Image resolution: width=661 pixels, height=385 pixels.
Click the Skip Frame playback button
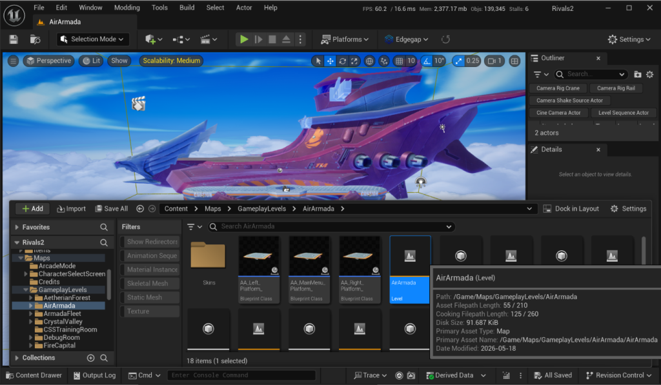coord(258,39)
